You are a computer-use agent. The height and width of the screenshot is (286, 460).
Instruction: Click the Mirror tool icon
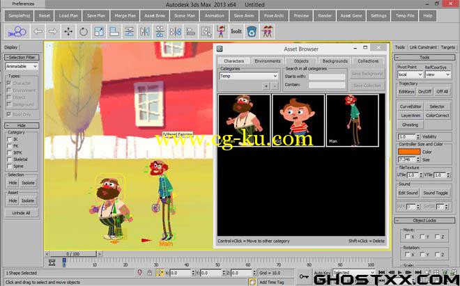click(x=145, y=31)
